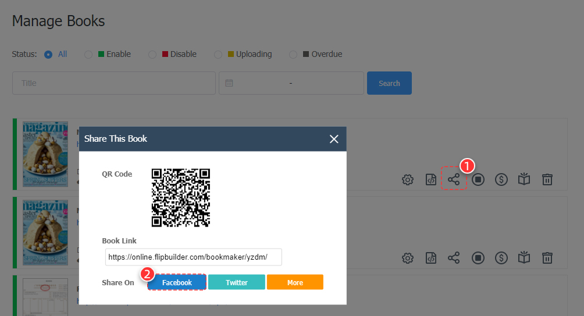This screenshot has height=316, width=584.
Task: Click the Book Link label
Action: click(119, 241)
